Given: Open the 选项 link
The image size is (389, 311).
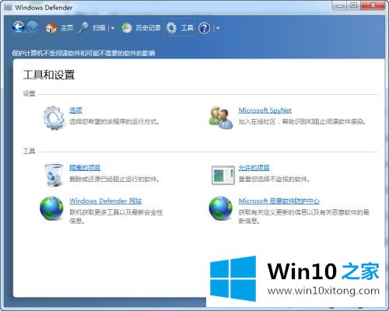Looking at the screenshot, I should click(x=75, y=110).
